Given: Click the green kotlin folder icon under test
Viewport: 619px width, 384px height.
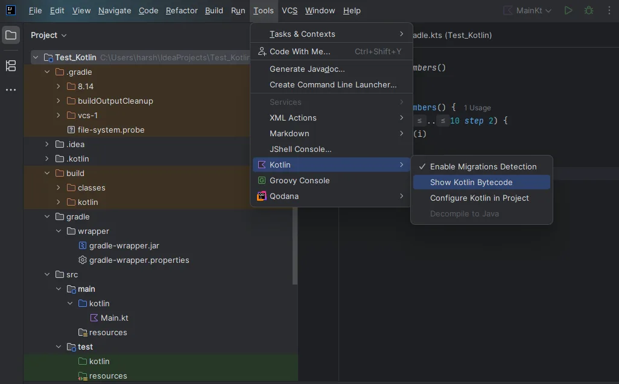Looking at the screenshot, I should pos(83,361).
